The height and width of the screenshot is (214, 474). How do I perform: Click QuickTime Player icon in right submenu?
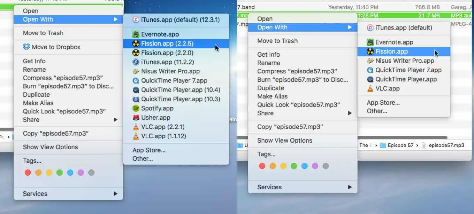[x=370, y=79]
